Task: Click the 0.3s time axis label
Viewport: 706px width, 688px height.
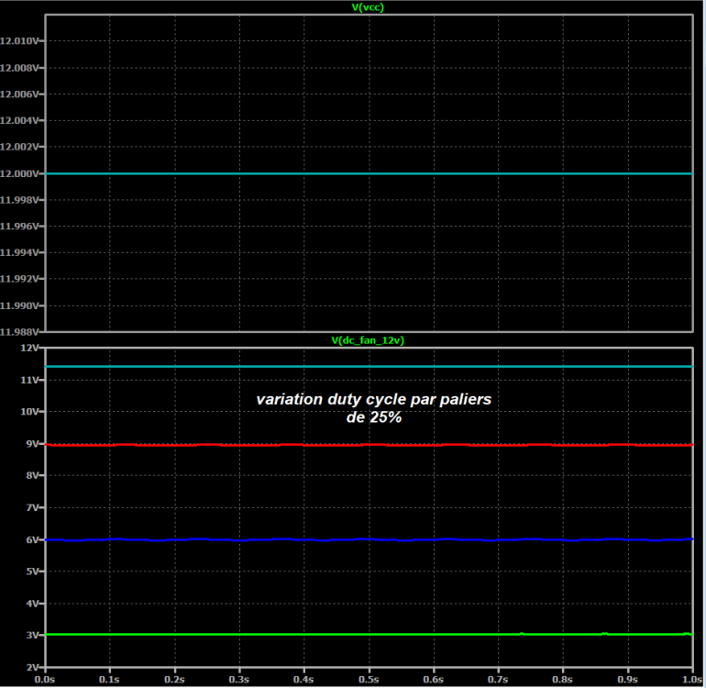Action: tap(239, 680)
